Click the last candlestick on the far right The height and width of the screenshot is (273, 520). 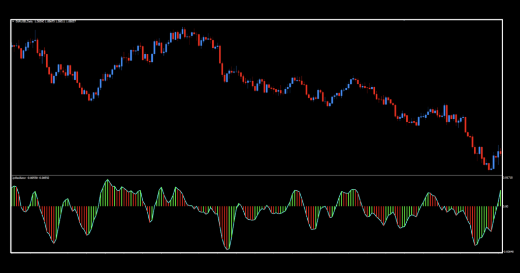coord(500,153)
